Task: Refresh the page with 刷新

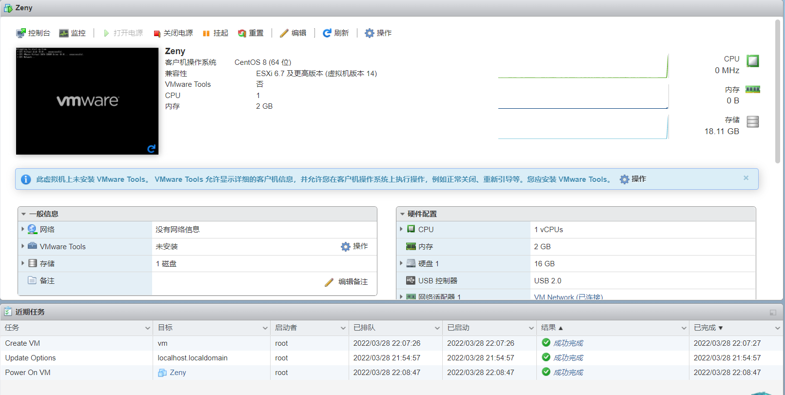Action: (x=335, y=33)
